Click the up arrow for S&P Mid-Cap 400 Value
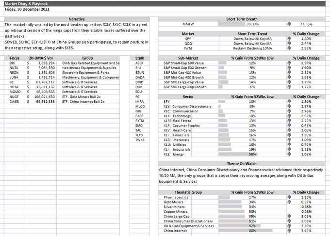Viewport: 330px width, 236px height. [289, 73]
